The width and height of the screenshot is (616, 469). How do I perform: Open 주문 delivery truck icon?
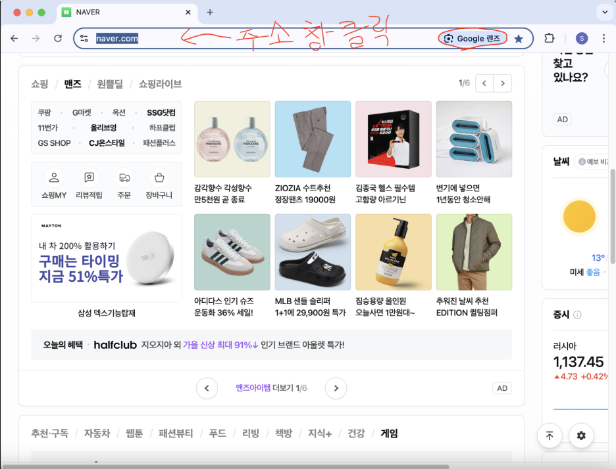[x=124, y=177]
